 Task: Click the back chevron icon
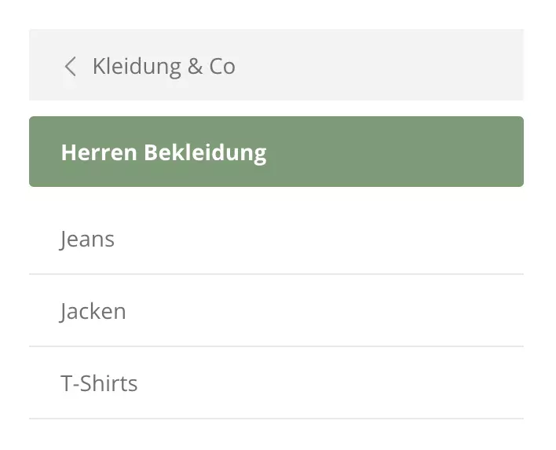(x=70, y=67)
